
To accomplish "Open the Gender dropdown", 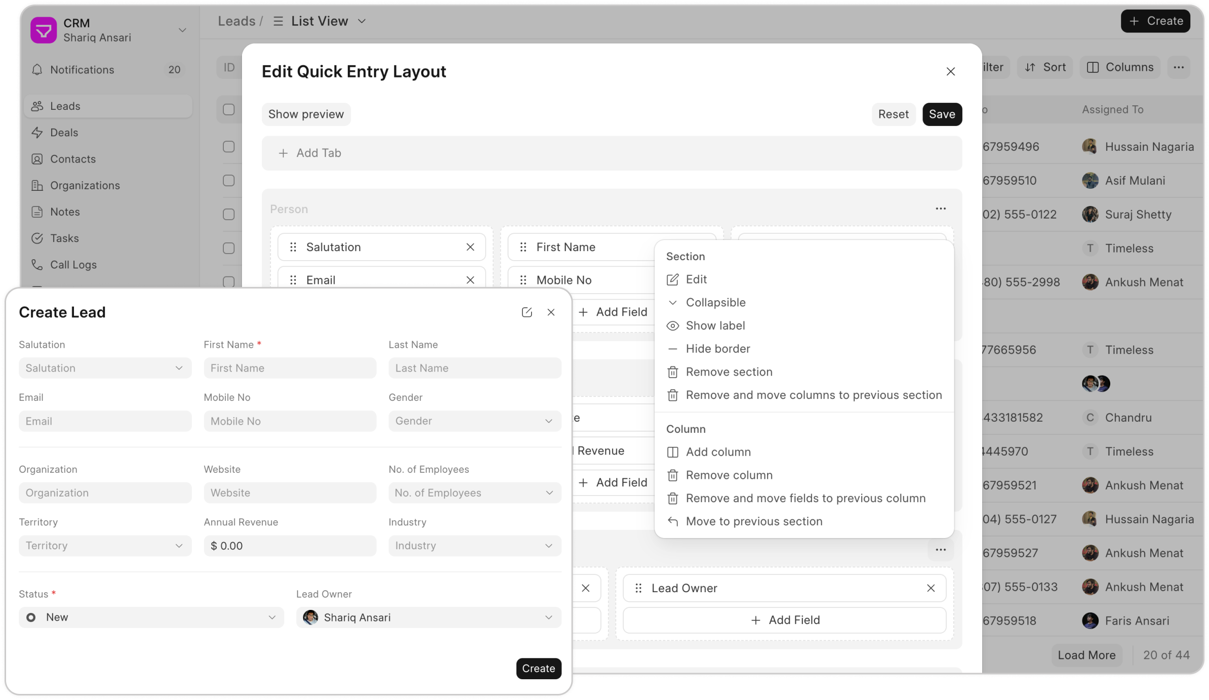I will (474, 421).
